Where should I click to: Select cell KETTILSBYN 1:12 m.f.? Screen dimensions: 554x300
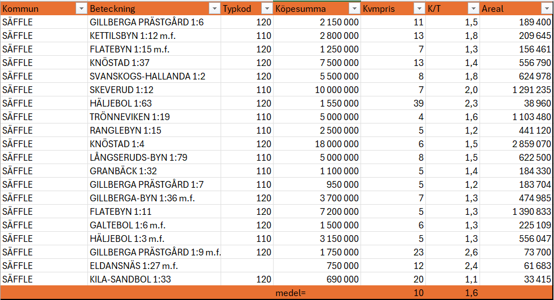(x=154, y=36)
